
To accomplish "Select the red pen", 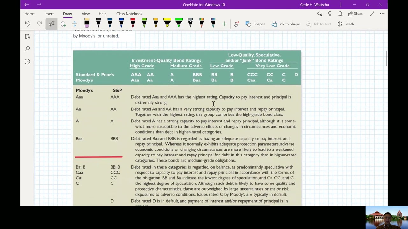I will (133, 23).
